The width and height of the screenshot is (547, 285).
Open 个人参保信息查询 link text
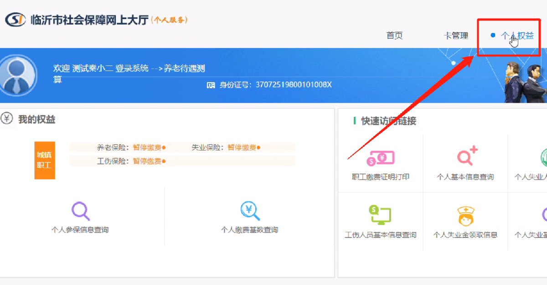80,230
